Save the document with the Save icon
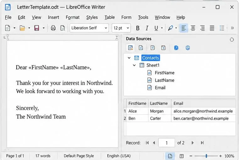 pos(36,28)
